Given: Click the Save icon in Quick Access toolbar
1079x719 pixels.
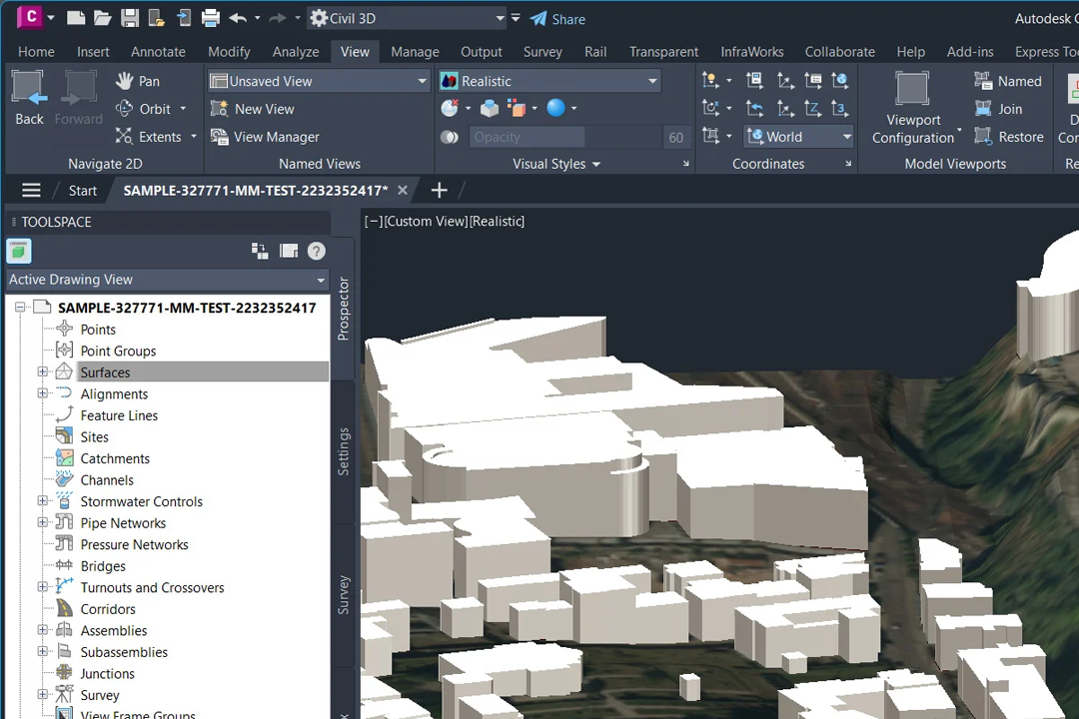Looking at the screenshot, I should [130, 17].
